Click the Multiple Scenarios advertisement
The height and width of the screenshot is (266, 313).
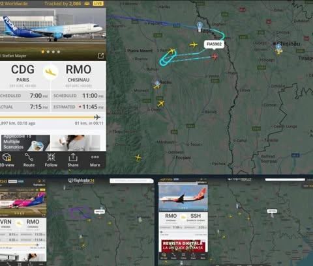click(x=25, y=142)
